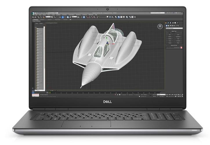210x145 pixels.
Task: Toggle the Snaps Toggle button
Action: click(87, 17)
